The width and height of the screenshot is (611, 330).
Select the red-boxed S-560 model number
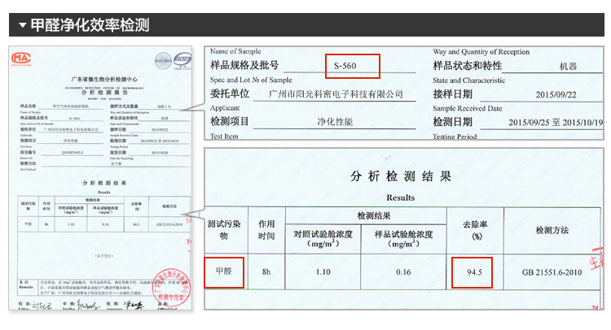(x=352, y=66)
